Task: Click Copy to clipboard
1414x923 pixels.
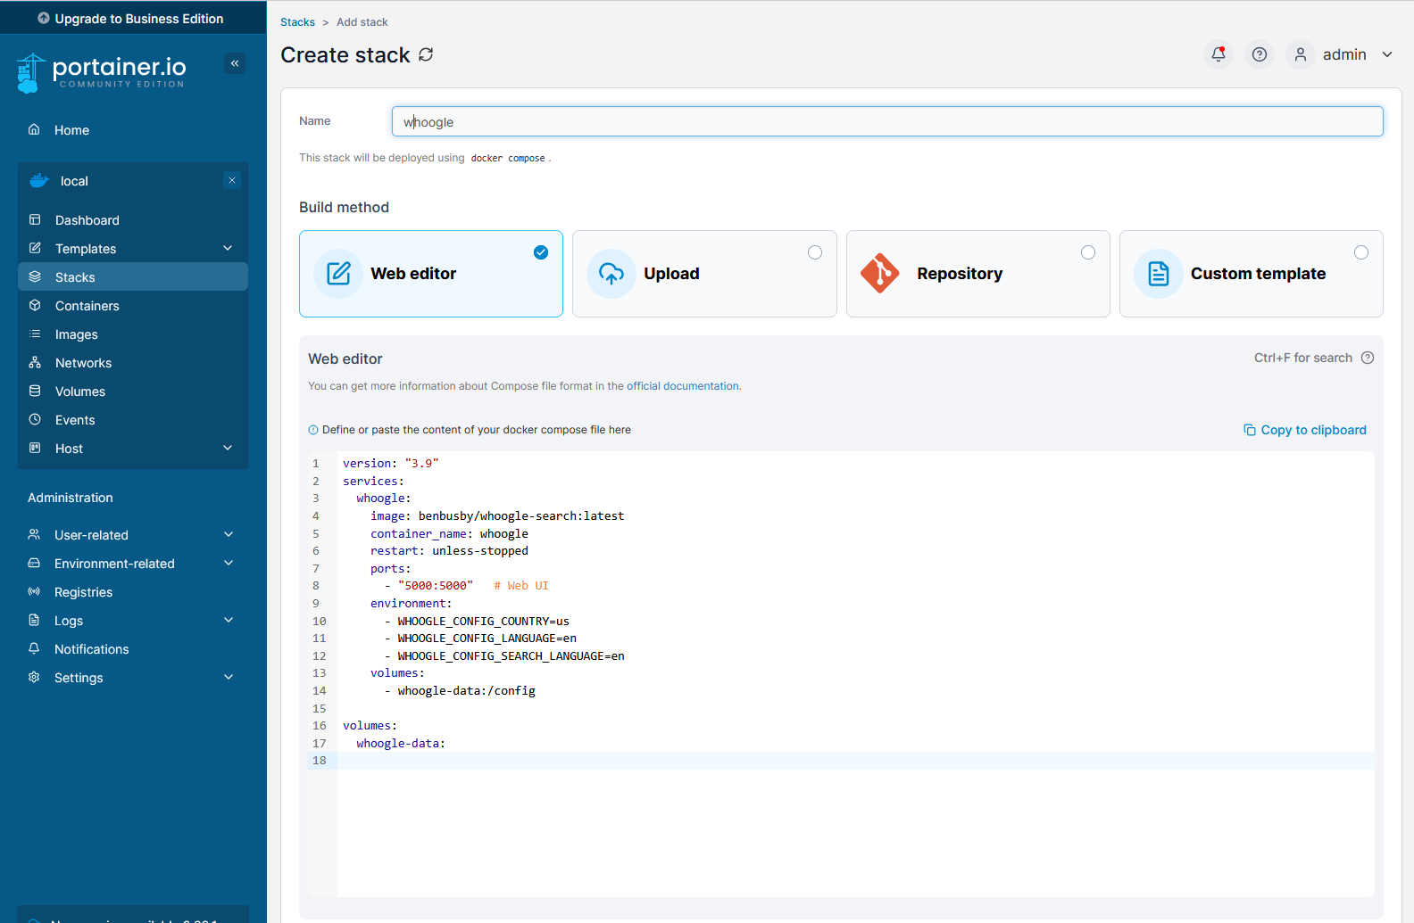Action: [x=1304, y=430]
